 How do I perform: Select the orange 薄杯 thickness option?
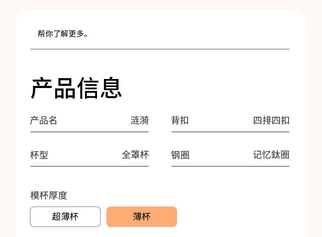142,216
